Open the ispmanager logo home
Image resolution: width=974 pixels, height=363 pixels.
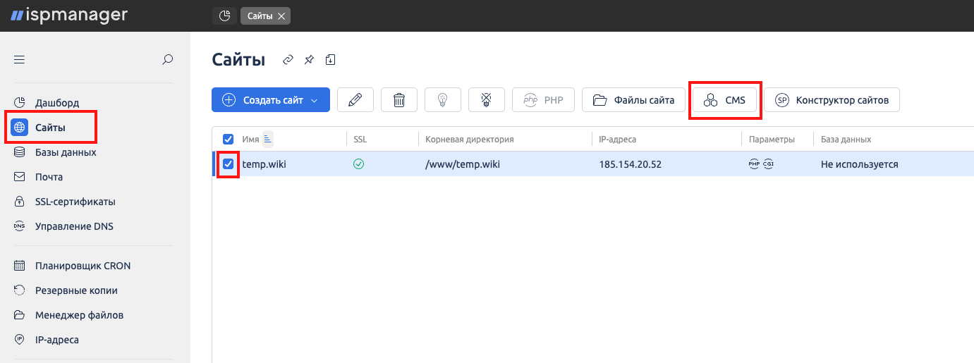(x=69, y=16)
